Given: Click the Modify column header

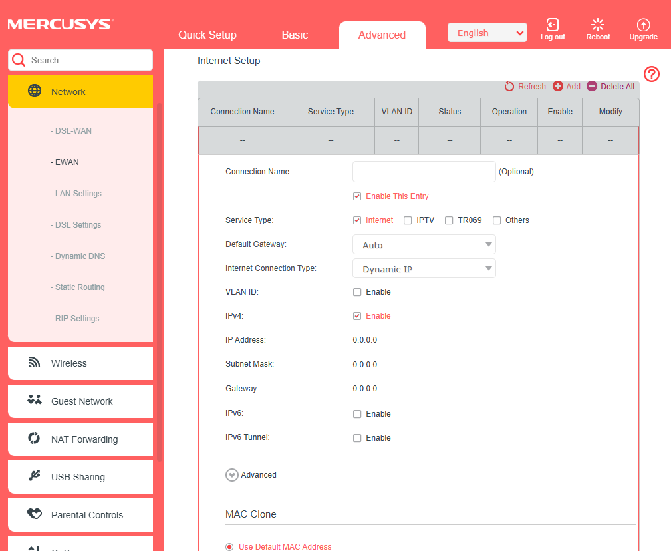Looking at the screenshot, I should 610,112.
